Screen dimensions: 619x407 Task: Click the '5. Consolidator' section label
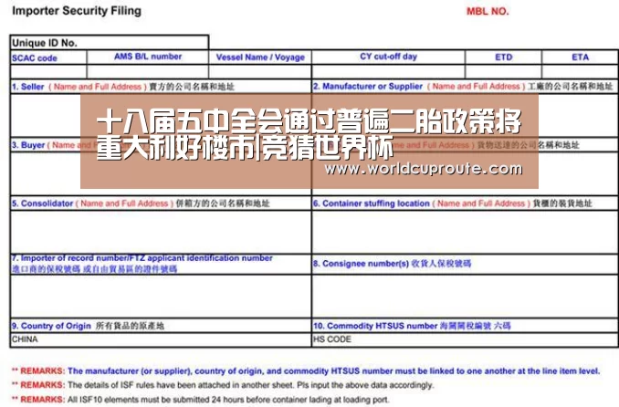(42, 203)
